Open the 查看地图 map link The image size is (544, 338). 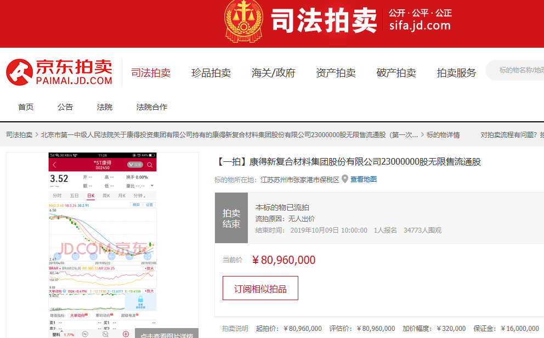[x=364, y=179]
